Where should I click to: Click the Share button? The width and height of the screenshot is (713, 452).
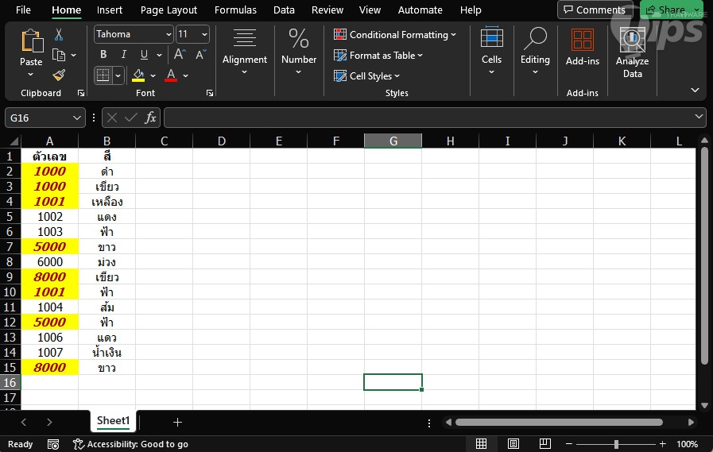[671, 10]
